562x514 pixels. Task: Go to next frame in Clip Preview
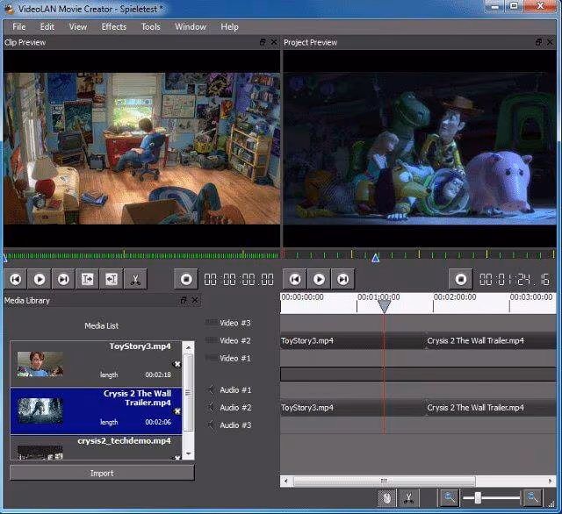point(63,279)
